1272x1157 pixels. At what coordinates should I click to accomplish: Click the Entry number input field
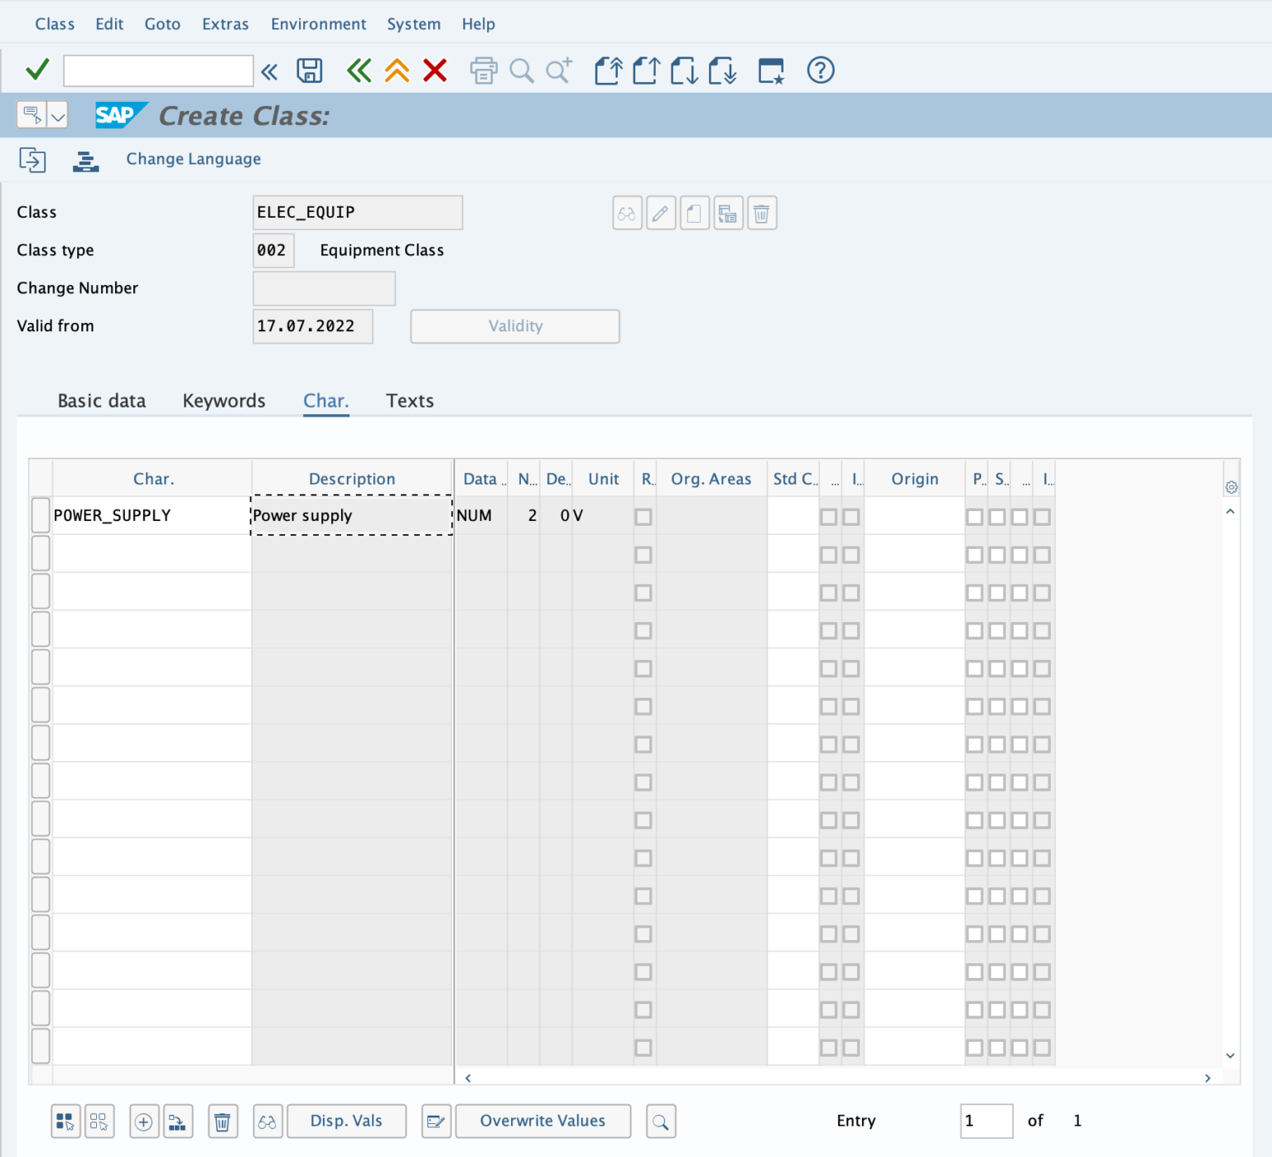(x=986, y=1121)
